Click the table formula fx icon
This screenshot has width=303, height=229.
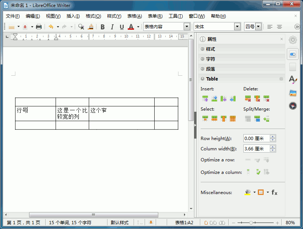[274, 192]
